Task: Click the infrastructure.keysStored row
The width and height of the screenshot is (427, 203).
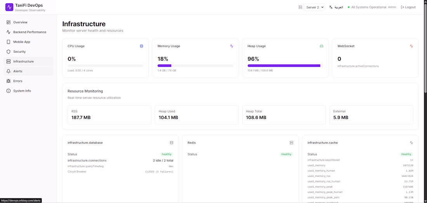Action: click(x=360, y=160)
